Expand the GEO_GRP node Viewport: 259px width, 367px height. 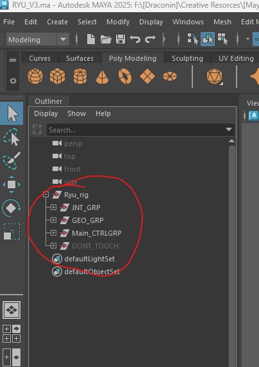pyautogui.click(x=53, y=220)
